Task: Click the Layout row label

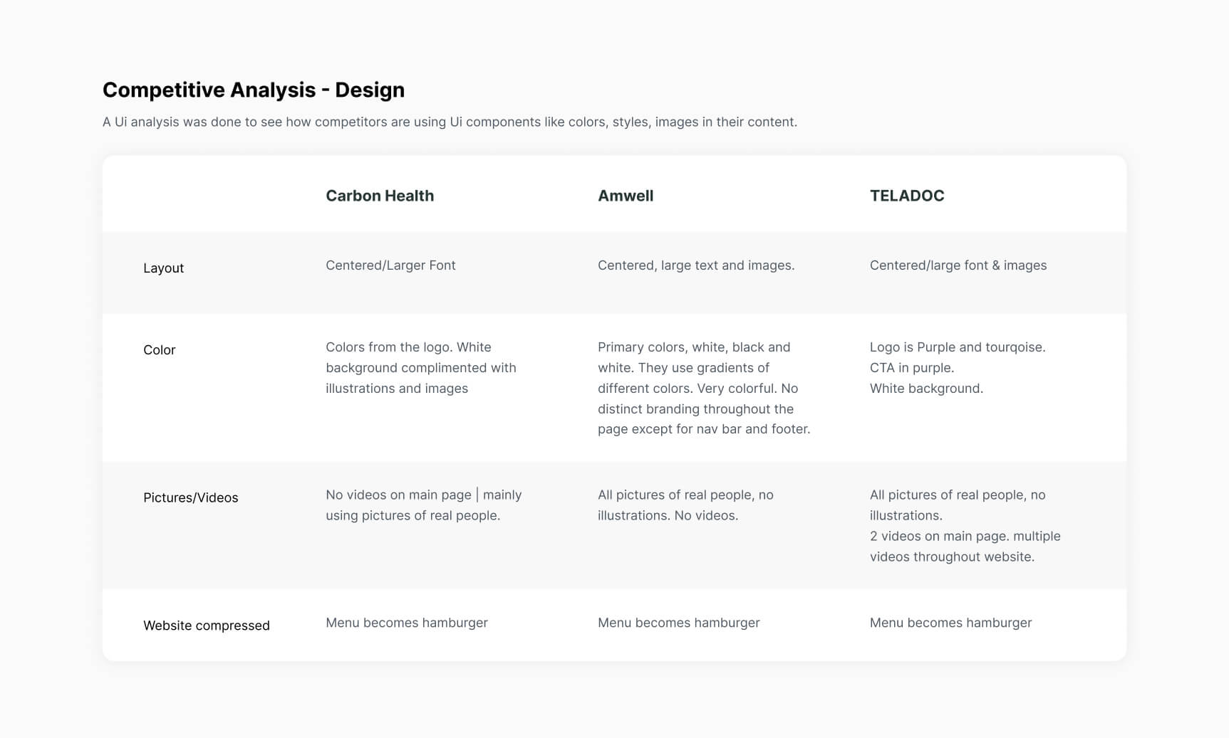Action: point(163,268)
